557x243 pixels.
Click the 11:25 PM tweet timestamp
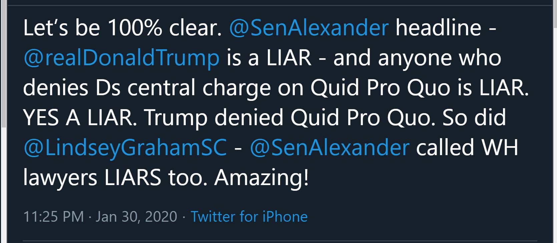point(53,217)
